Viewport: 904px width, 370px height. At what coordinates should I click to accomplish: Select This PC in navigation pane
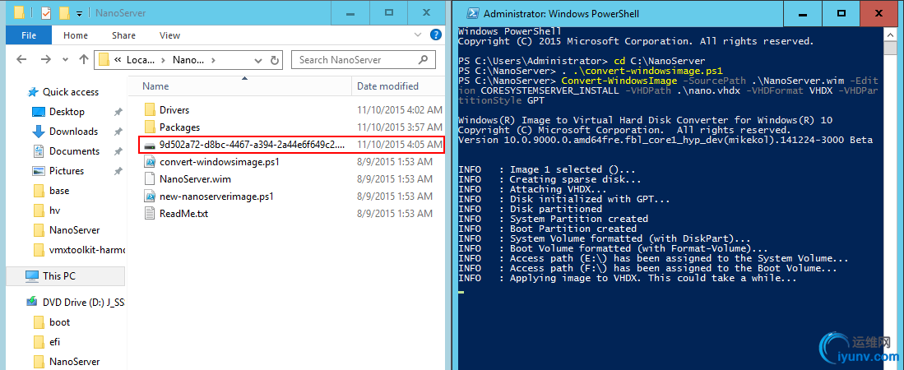pyautogui.click(x=58, y=276)
